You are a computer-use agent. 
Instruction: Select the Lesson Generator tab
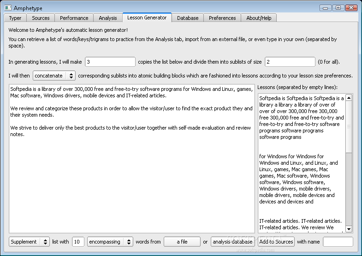(x=147, y=18)
